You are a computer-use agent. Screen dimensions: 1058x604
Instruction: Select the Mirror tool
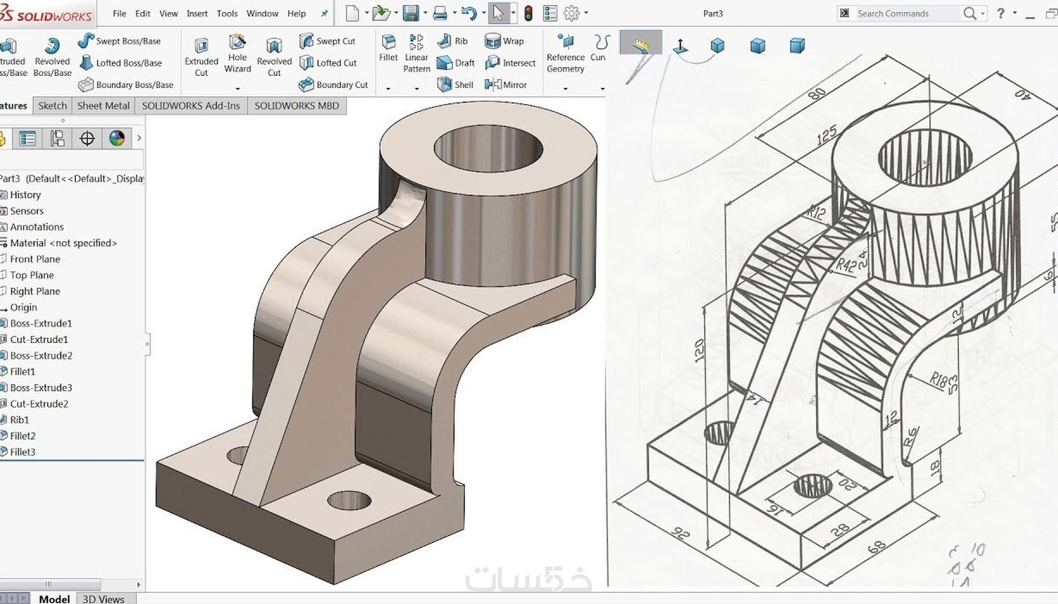(x=505, y=85)
